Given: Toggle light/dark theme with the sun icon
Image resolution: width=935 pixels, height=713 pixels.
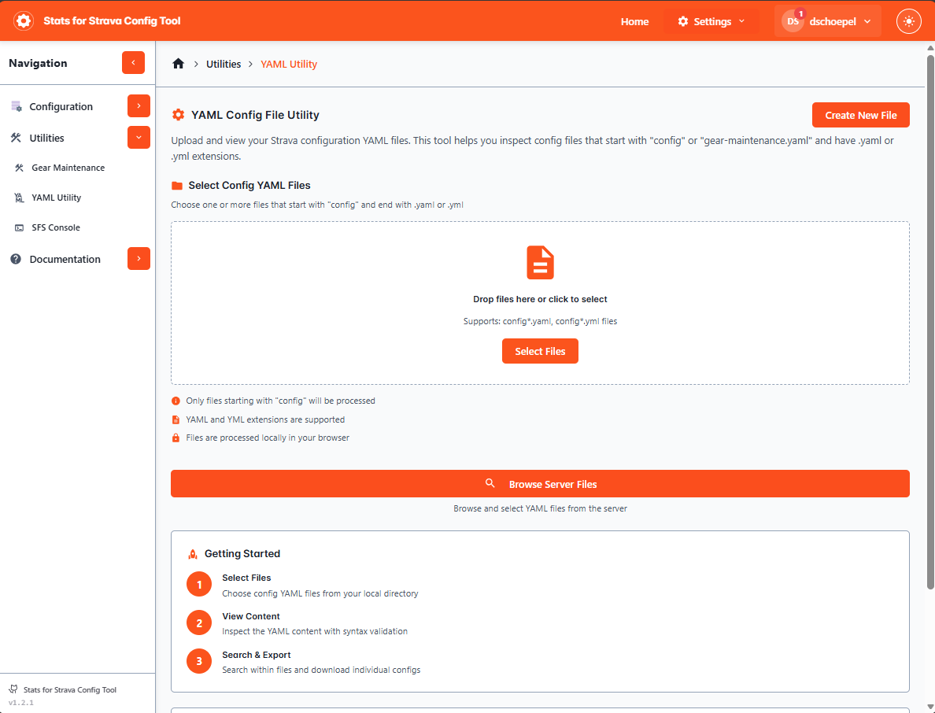Looking at the screenshot, I should click(909, 21).
